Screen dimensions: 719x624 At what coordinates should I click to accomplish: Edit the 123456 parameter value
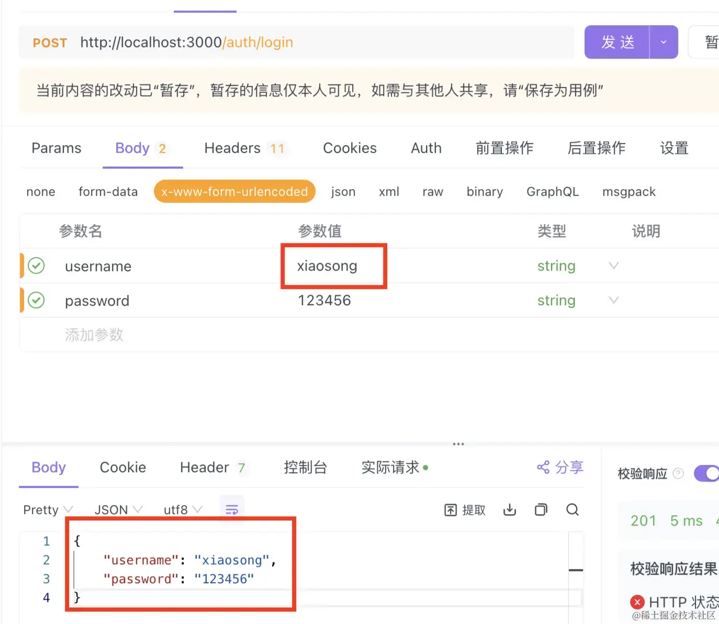click(324, 300)
